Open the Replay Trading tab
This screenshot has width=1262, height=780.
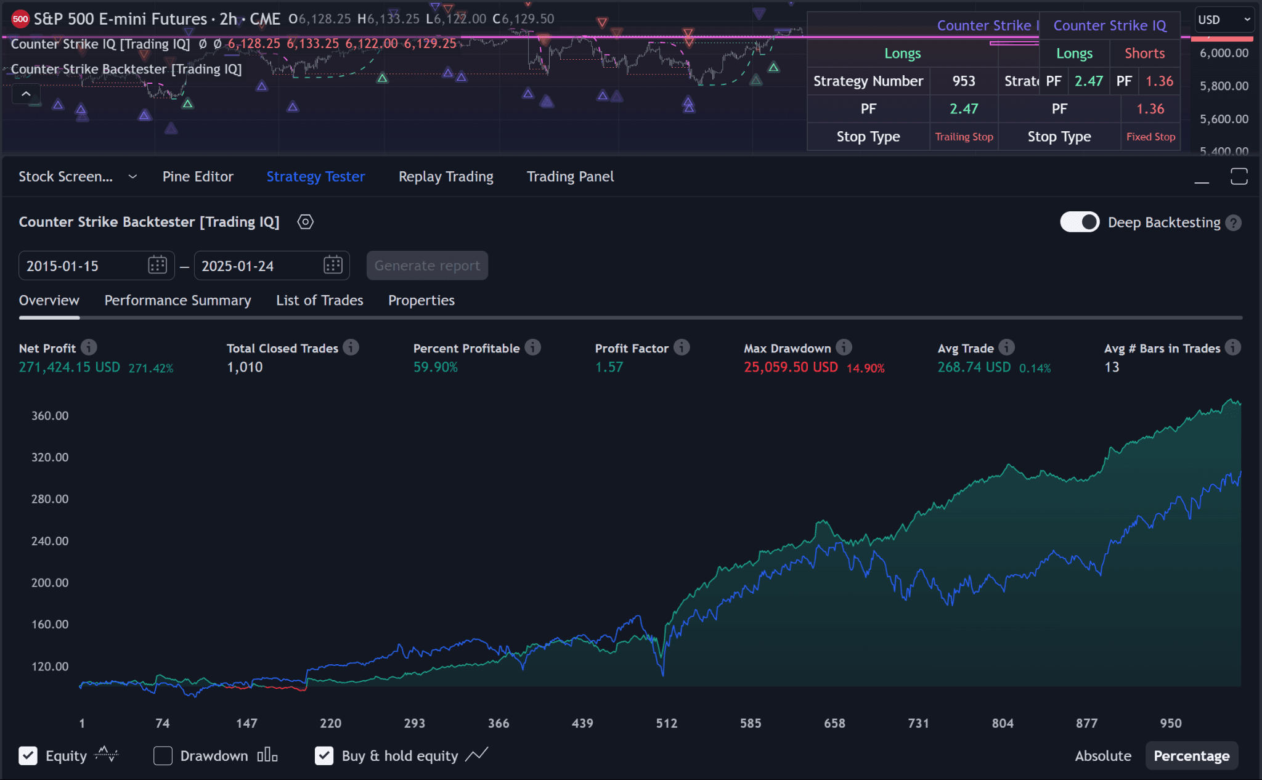coord(446,177)
